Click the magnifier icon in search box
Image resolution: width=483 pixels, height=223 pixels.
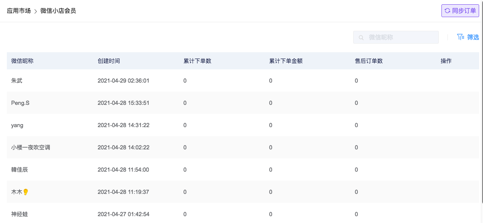point(361,38)
